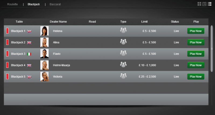
Task: Click the Italian flag next to Blackjack 3
Action: 29,54
